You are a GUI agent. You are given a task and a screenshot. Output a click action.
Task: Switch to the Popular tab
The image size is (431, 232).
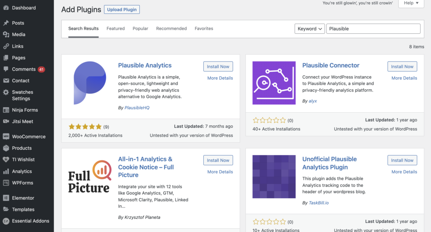(x=140, y=28)
